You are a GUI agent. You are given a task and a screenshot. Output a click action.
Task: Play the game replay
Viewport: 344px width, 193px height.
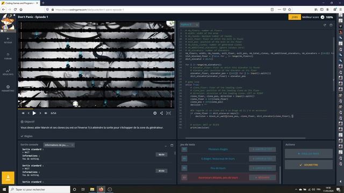[34, 113]
